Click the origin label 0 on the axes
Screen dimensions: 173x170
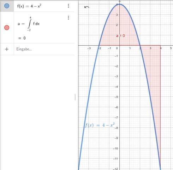pos(117,48)
